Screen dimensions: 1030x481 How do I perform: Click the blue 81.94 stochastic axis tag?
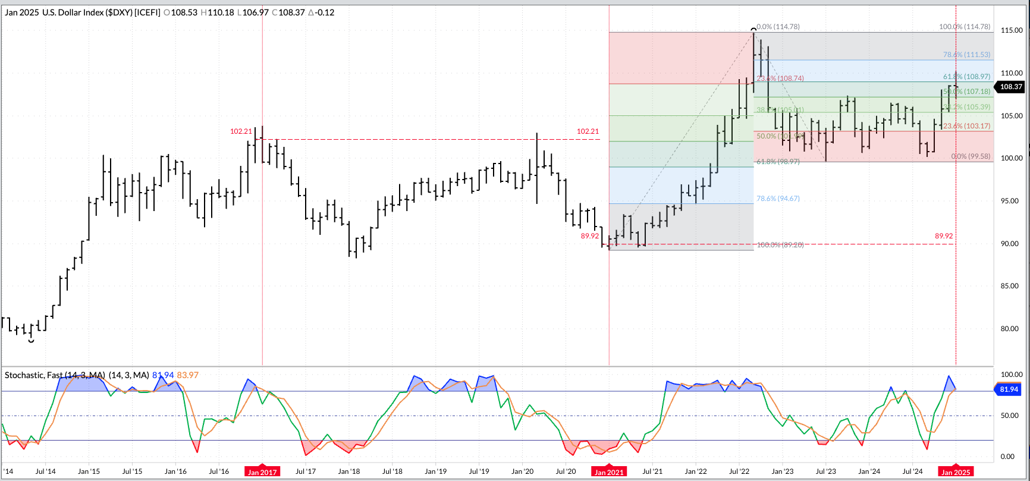coord(1009,389)
